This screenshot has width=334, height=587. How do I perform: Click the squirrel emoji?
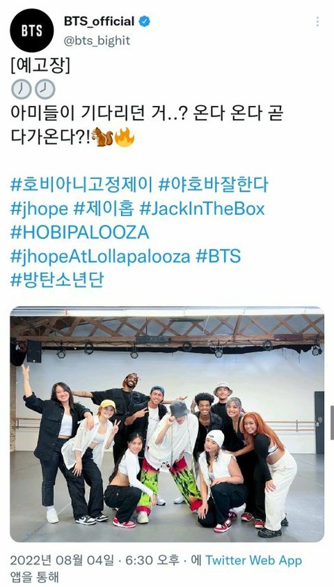pos(102,137)
